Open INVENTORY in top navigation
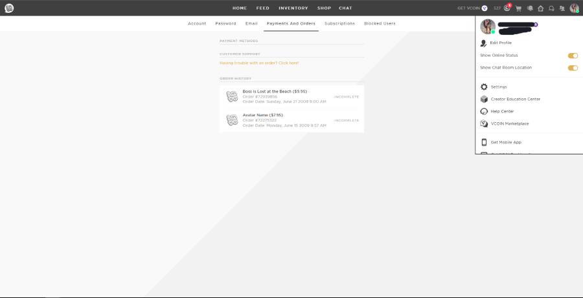Viewport: 583px width, 298px height. tap(293, 8)
